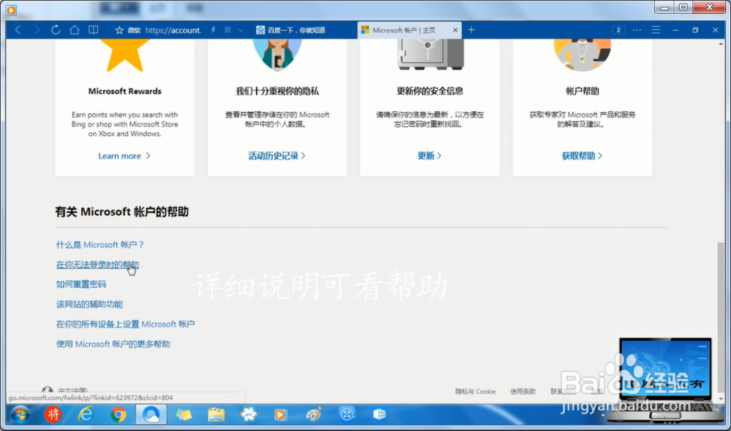Click 在你无法登录时的帮助 link
The height and width of the screenshot is (431, 731).
pos(97,264)
